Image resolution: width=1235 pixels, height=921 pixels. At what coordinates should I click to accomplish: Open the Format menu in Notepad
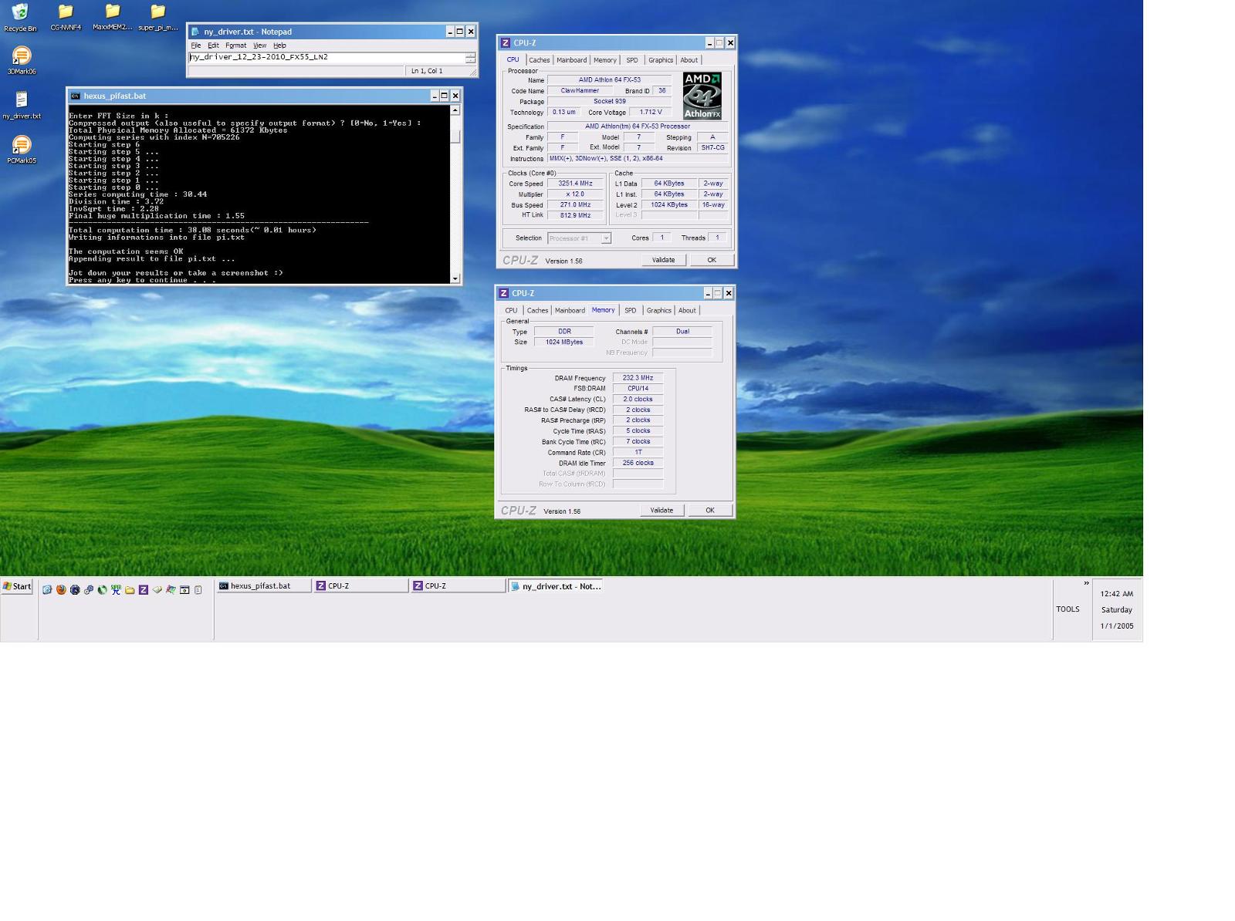click(x=235, y=46)
